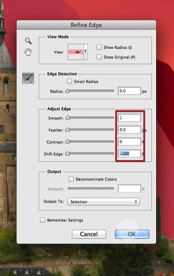Click the Shift Edge value field
The height and width of the screenshot is (276, 174).
point(129,154)
